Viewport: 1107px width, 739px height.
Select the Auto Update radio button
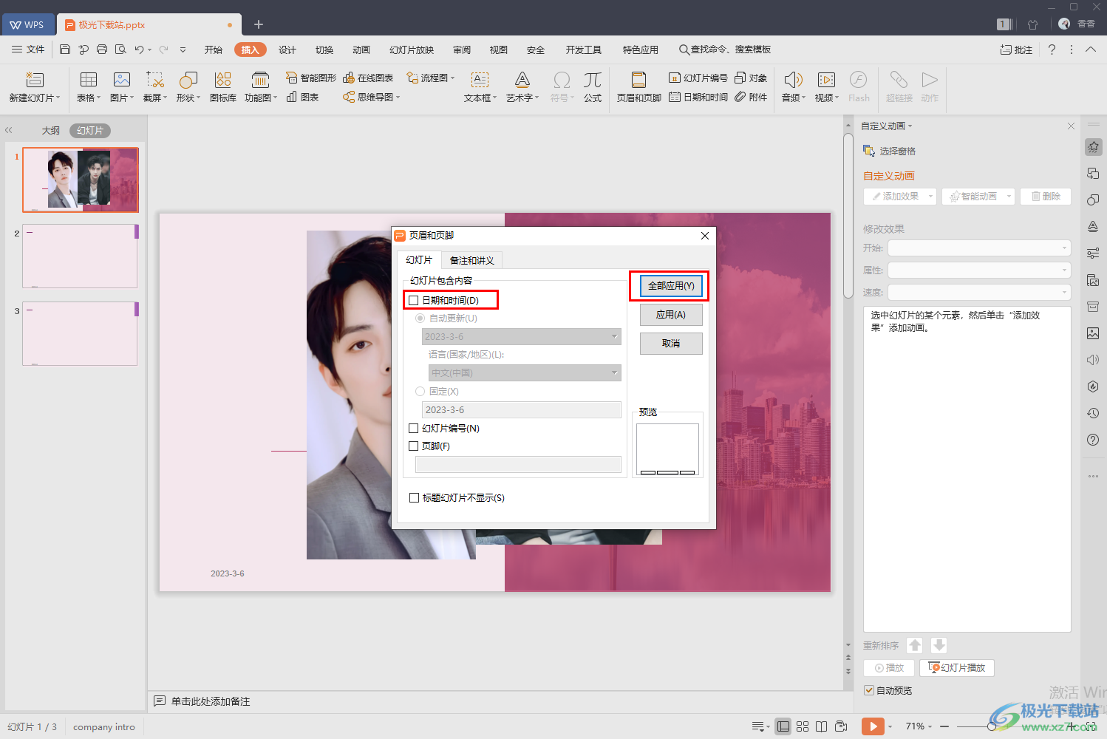point(420,318)
